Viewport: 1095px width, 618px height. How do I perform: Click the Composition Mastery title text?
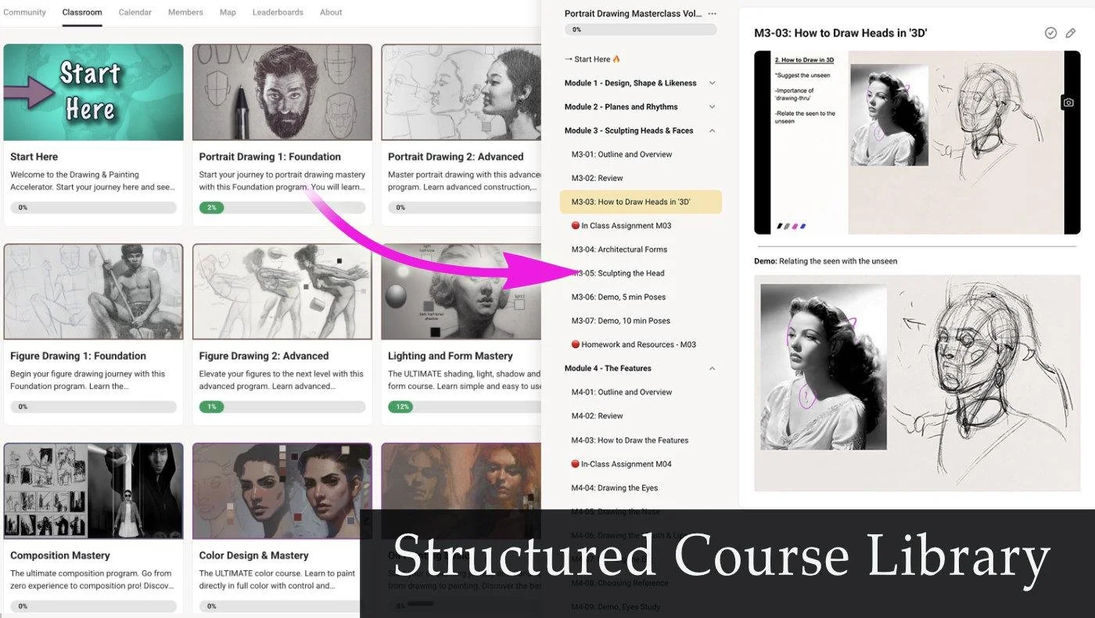60,555
